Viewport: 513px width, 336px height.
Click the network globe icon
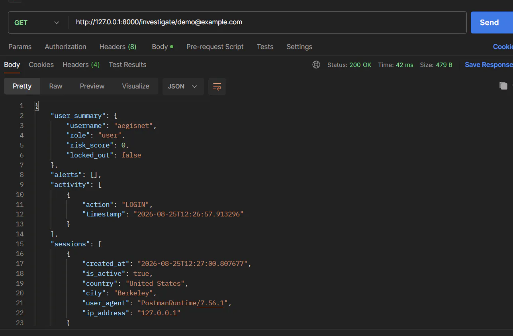[x=316, y=65]
